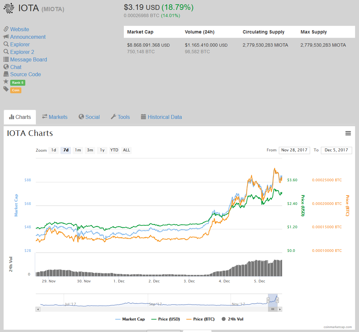Click the 98,582 BTC volume value

click(x=197, y=52)
